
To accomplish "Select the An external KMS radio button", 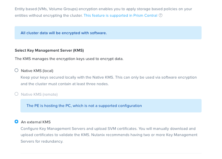I will click(x=16, y=122).
